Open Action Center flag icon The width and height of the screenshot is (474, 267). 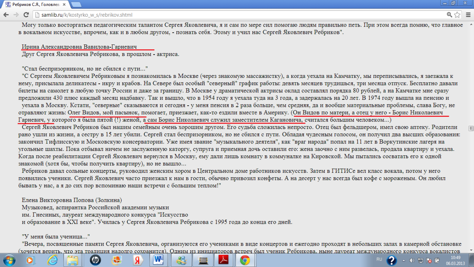click(428, 260)
